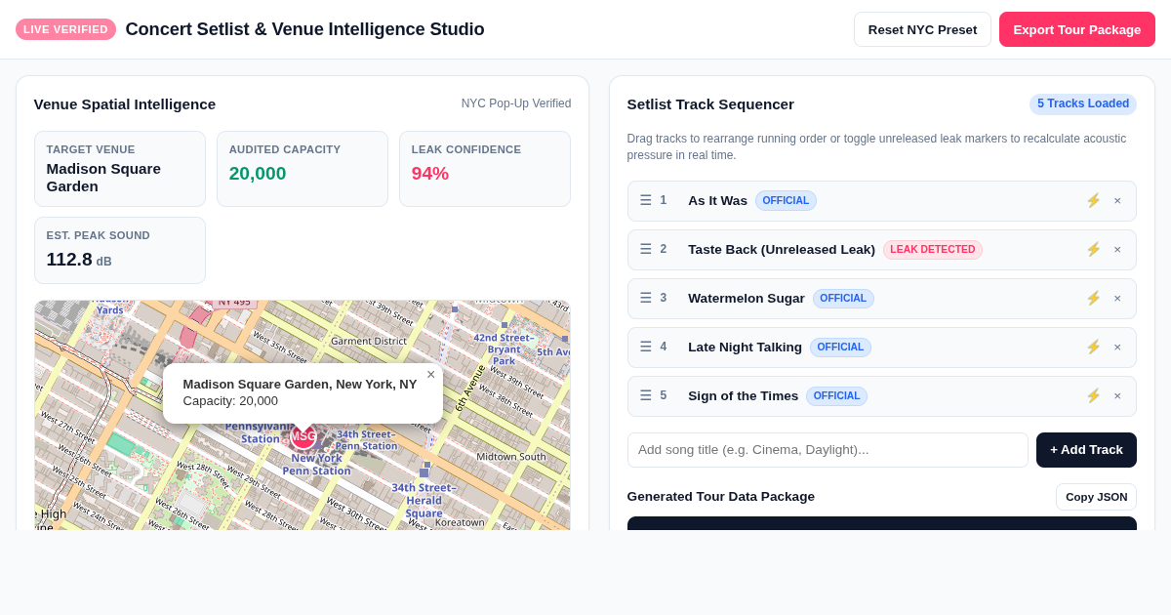Toggle leak marker on Late Night Talking
This screenshot has width=1171, height=615.
1093,347
